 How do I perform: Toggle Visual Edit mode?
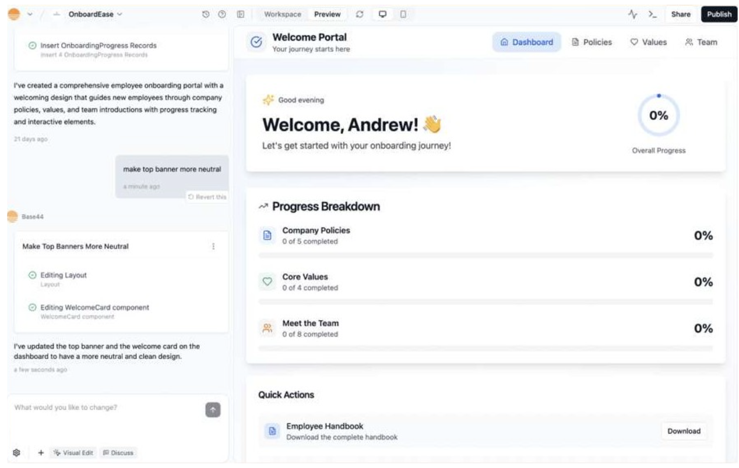(x=73, y=452)
